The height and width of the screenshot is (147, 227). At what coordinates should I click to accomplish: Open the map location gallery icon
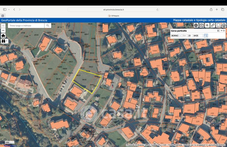click(202, 25)
